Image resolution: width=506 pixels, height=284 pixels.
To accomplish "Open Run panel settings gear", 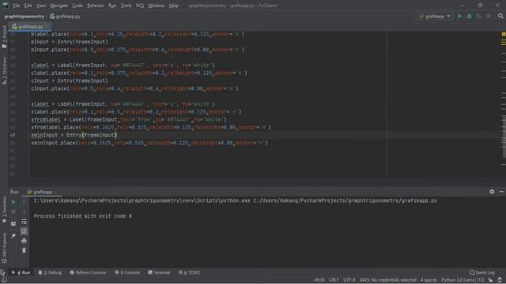I will click(x=492, y=192).
